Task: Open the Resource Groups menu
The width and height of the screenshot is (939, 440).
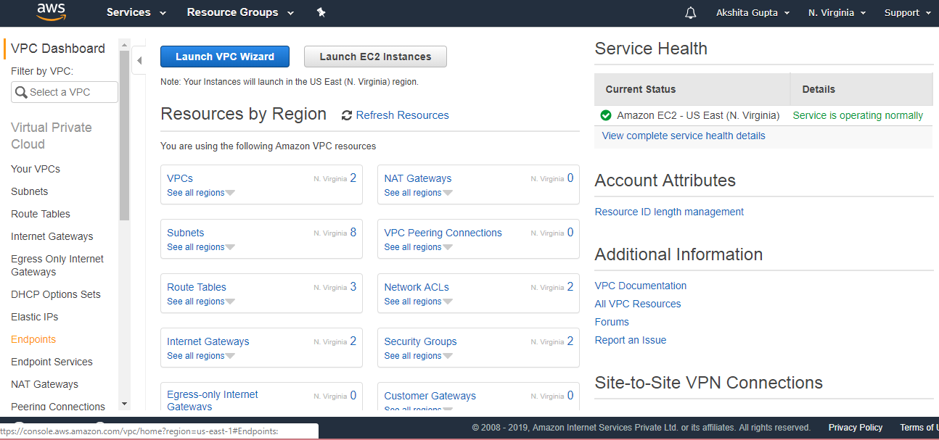Action: pyautogui.click(x=240, y=12)
